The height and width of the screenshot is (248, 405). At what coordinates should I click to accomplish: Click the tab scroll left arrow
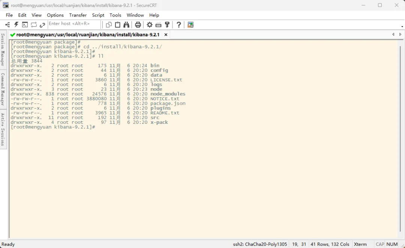[393, 34]
